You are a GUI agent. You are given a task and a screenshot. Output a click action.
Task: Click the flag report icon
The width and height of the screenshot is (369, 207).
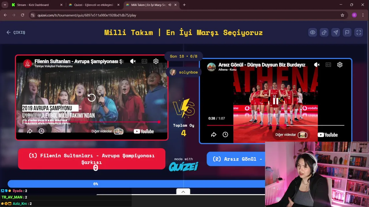(x=347, y=32)
